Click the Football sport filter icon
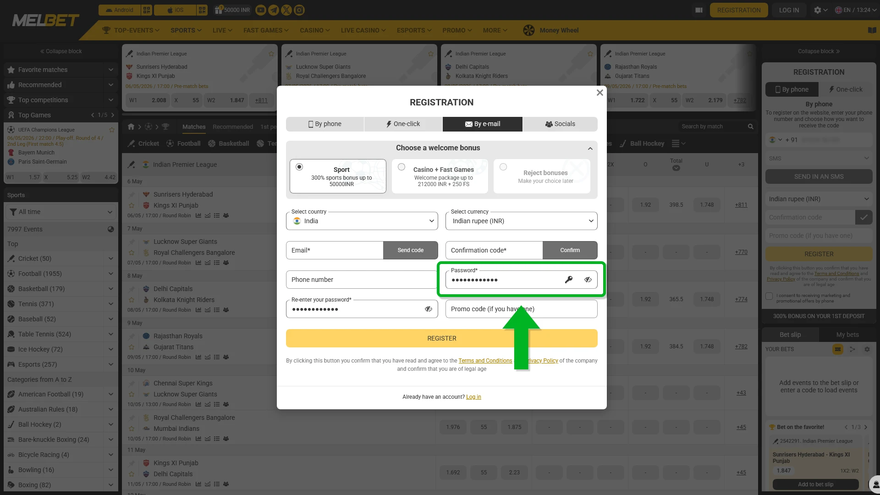 [170, 143]
